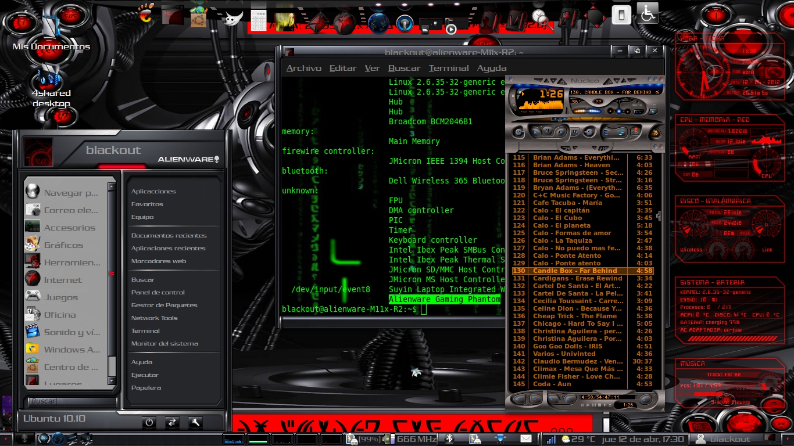Launch the blue microphone dock icon
Screen dimensions: 794x446
(x=404, y=23)
